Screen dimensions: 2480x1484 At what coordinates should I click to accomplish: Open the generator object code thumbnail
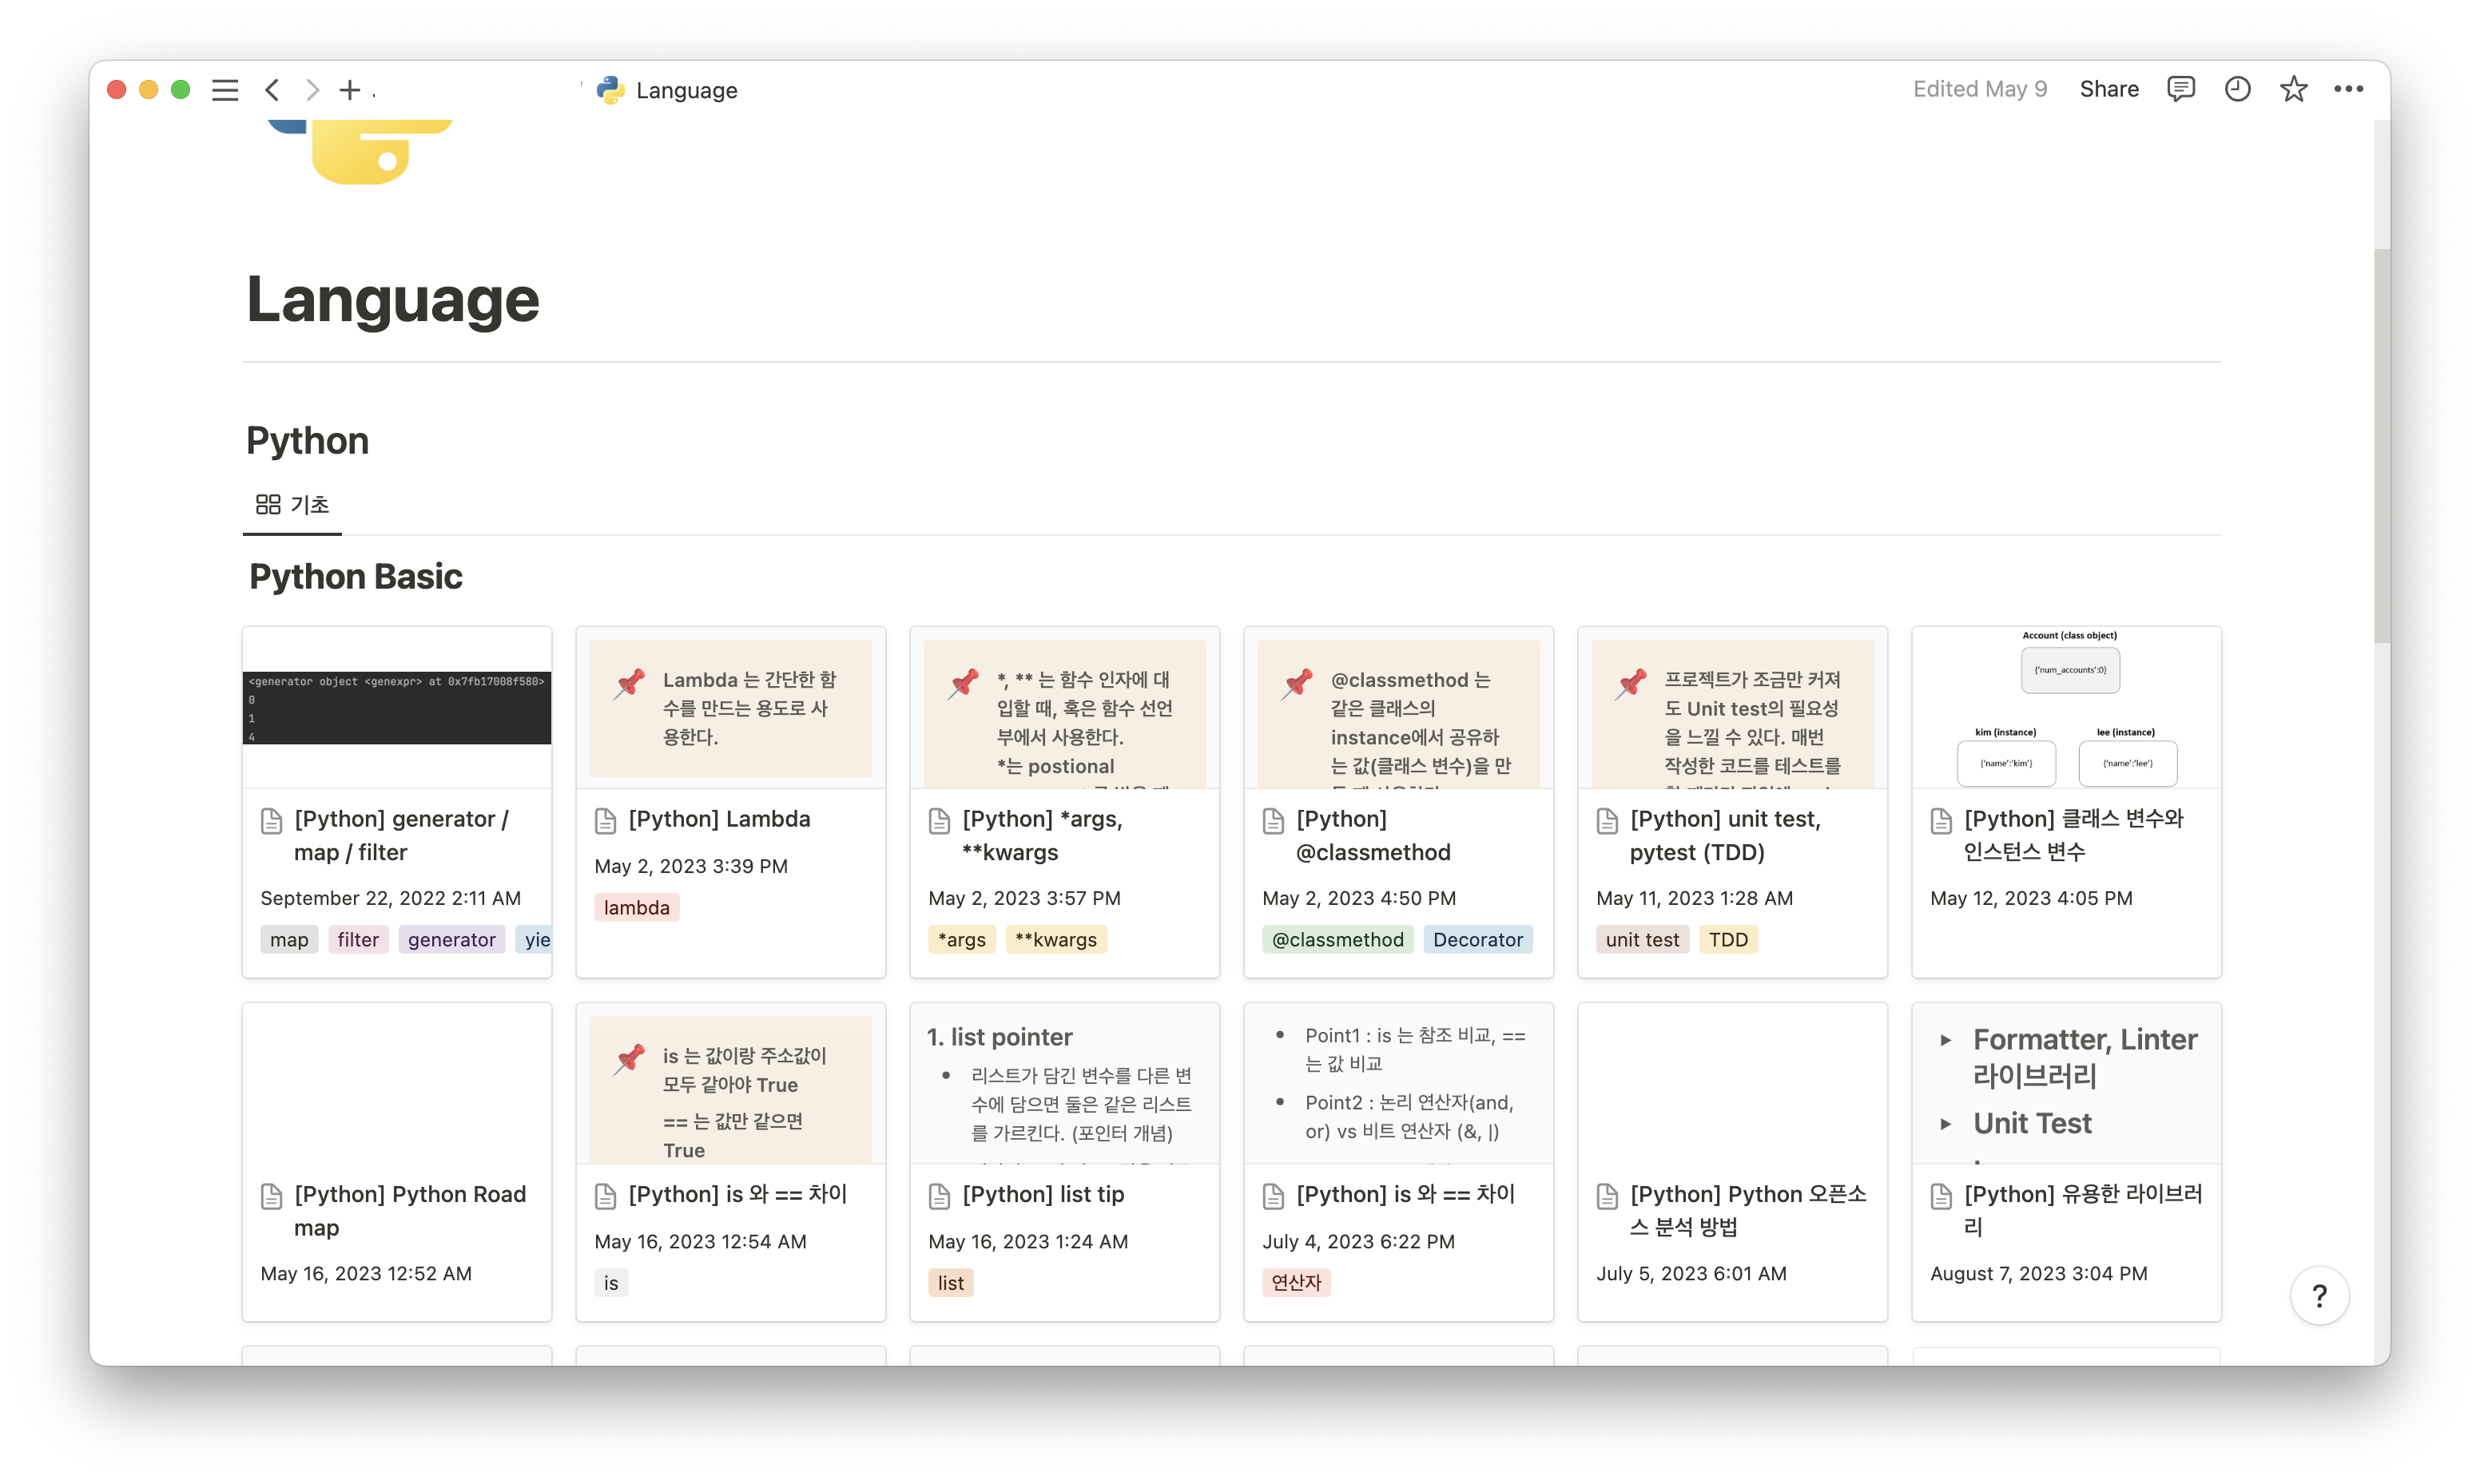tap(396, 707)
